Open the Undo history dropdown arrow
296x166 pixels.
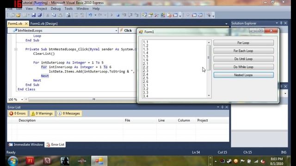click(x=95, y=15)
